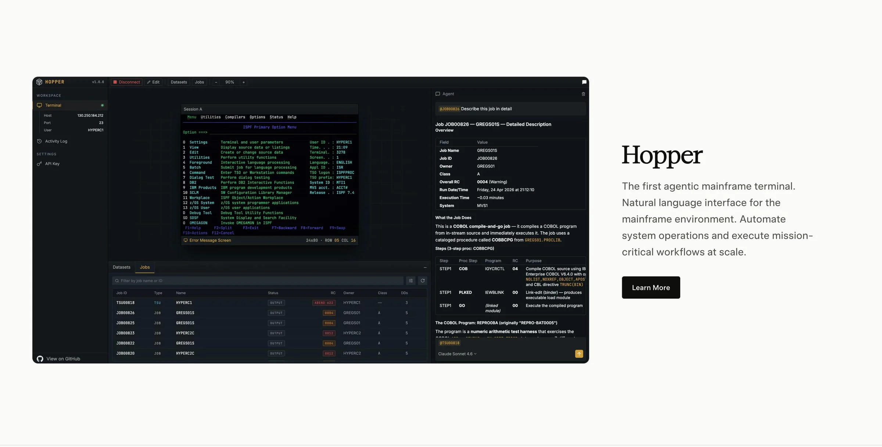The image size is (882, 447).
Task: Select job row JOB00826
Action: point(269,313)
